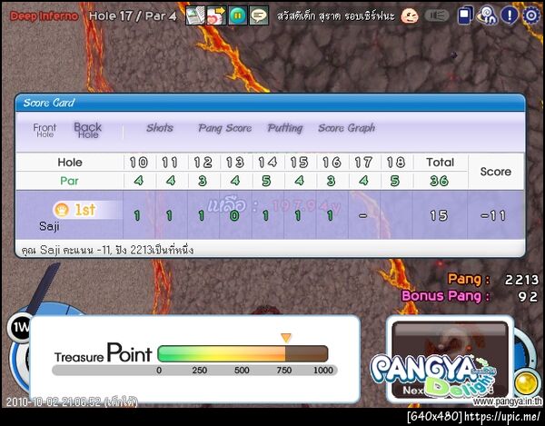Click the Thai chat message in top bar
Image resolution: width=545 pixels, height=426 pixels.
coord(335,15)
